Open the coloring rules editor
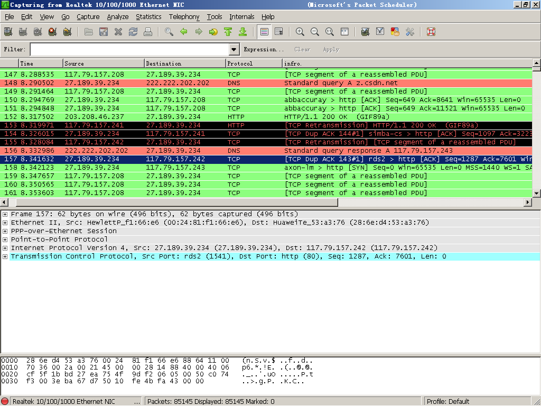The height and width of the screenshot is (406, 541). click(395, 32)
